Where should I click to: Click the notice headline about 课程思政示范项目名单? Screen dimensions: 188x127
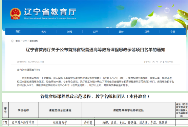[96, 50]
